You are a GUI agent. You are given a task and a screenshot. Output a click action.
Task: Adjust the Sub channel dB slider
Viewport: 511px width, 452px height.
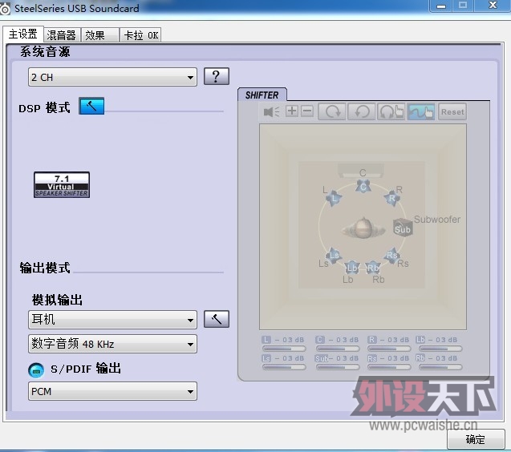tap(338, 367)
